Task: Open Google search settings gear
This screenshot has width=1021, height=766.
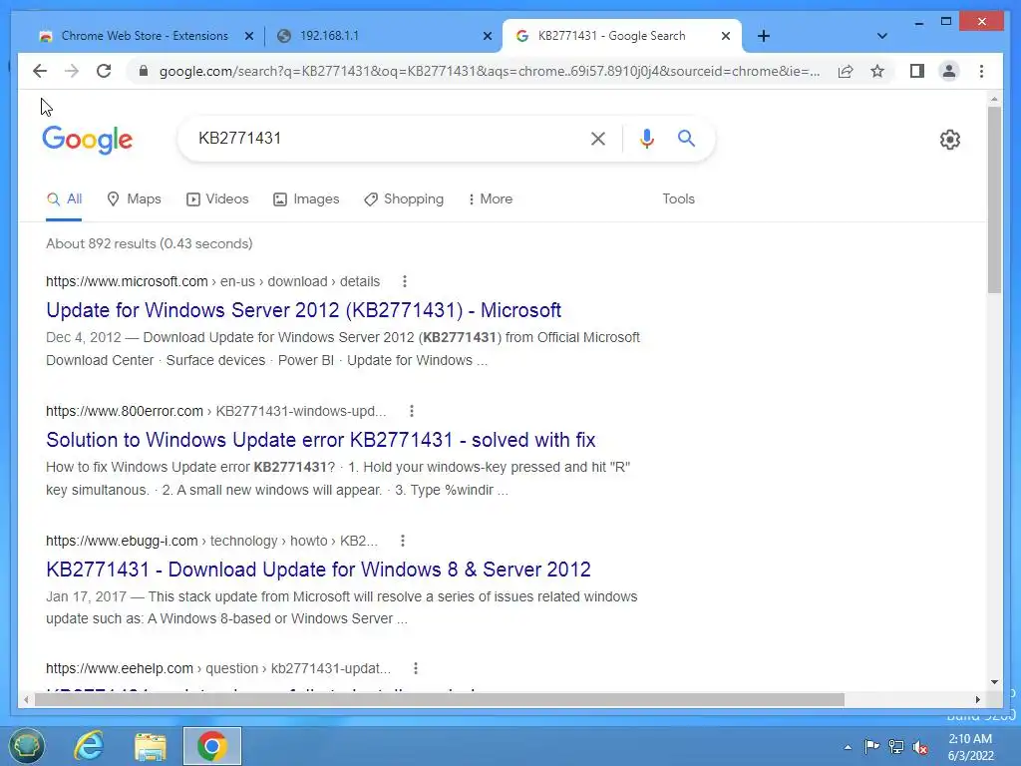Action: coord(949,140)
